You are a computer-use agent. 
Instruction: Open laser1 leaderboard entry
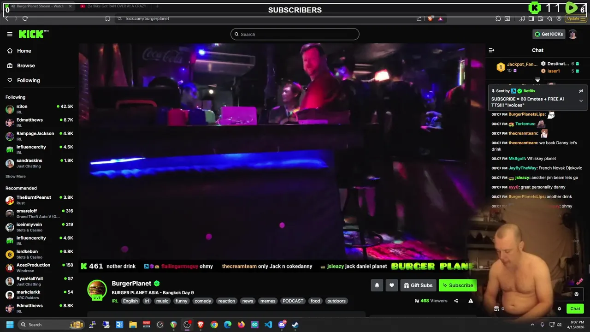tap(553, 71)
